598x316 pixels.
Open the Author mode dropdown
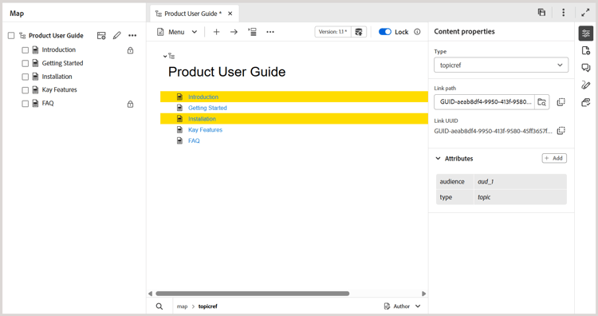(x=403, y=306)
